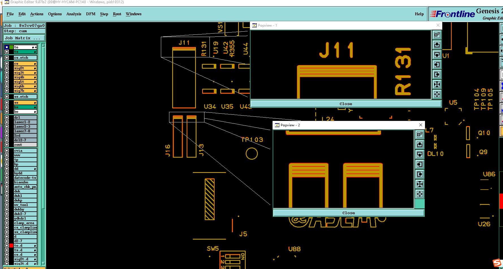Screen dimensions: 503x269
Task: Click layer list scroll-up arrow
Action: tap(43, 45)
